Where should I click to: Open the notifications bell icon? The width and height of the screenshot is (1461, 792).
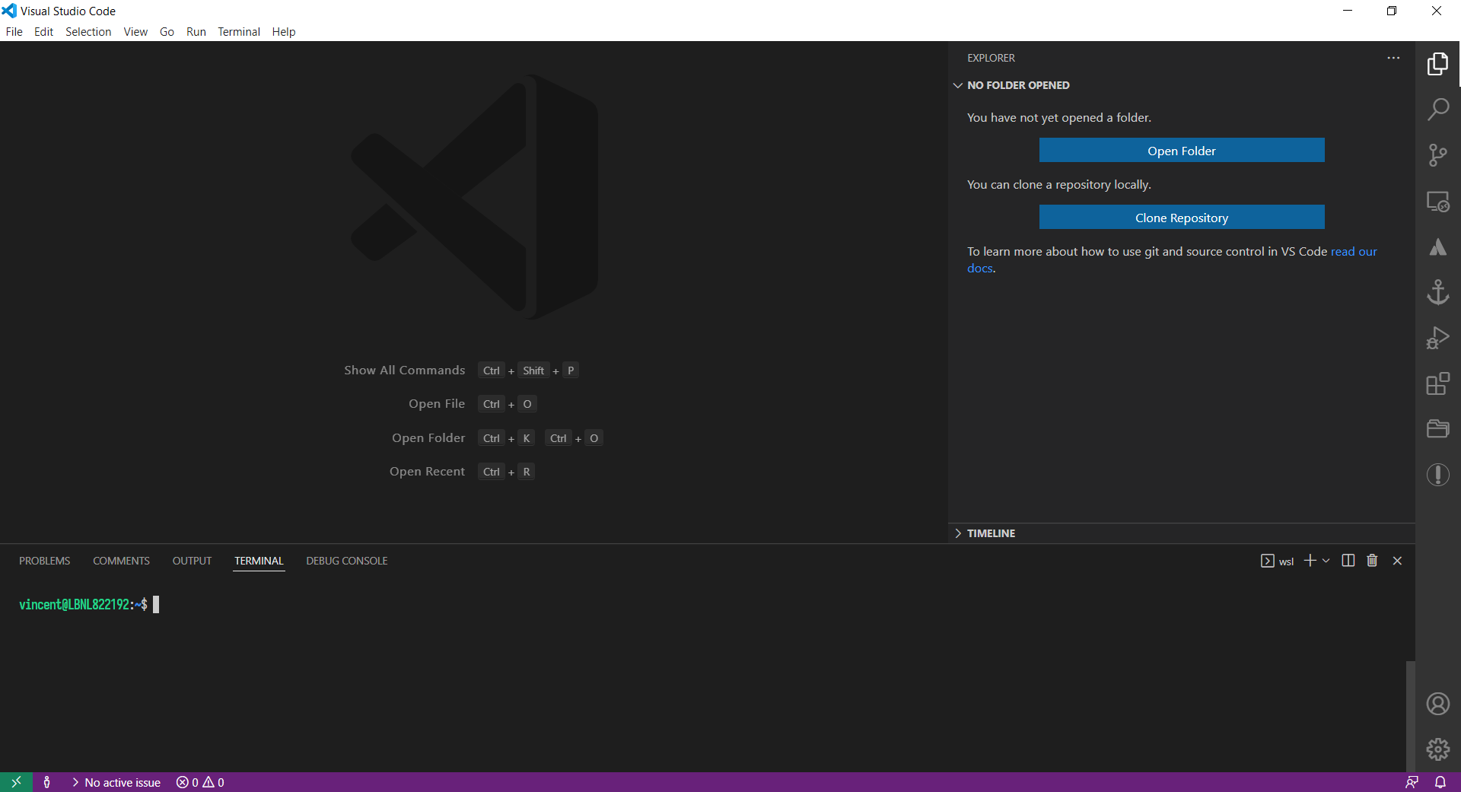pyautogui.click(x=1440, y=782)
